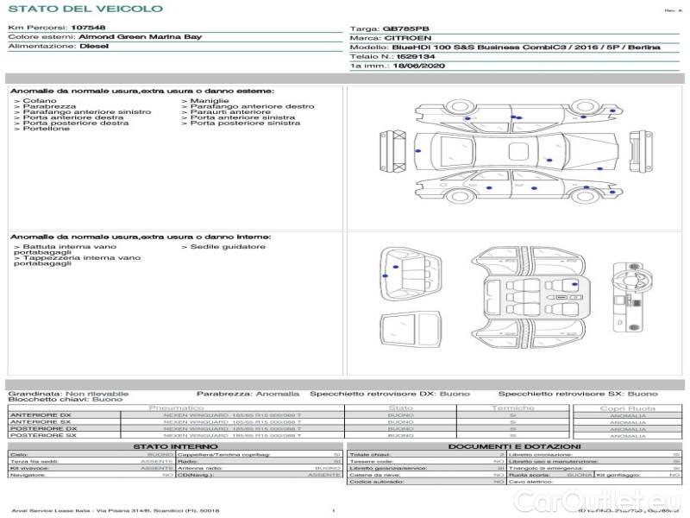Click the Portellone anomaly entry
This screenshot has width=690, height=518.
tap(47, 129)
